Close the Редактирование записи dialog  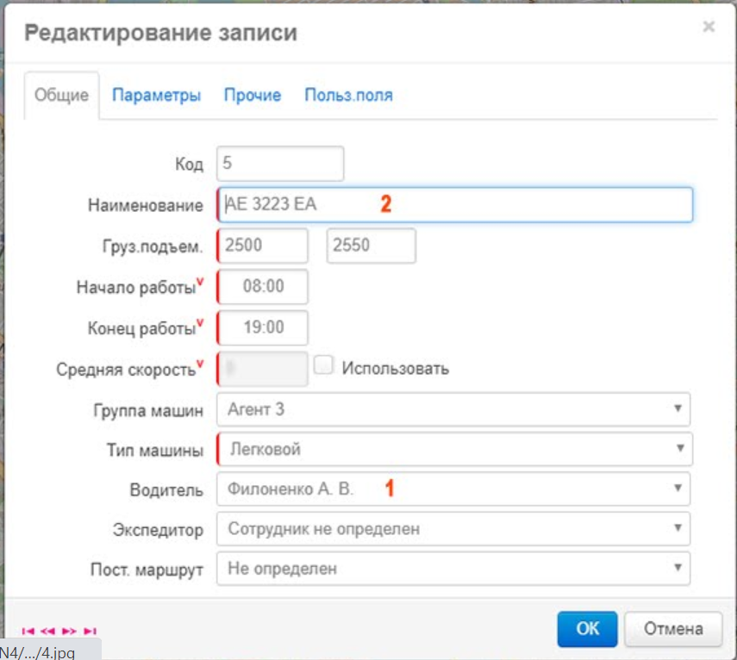point(709,27)
